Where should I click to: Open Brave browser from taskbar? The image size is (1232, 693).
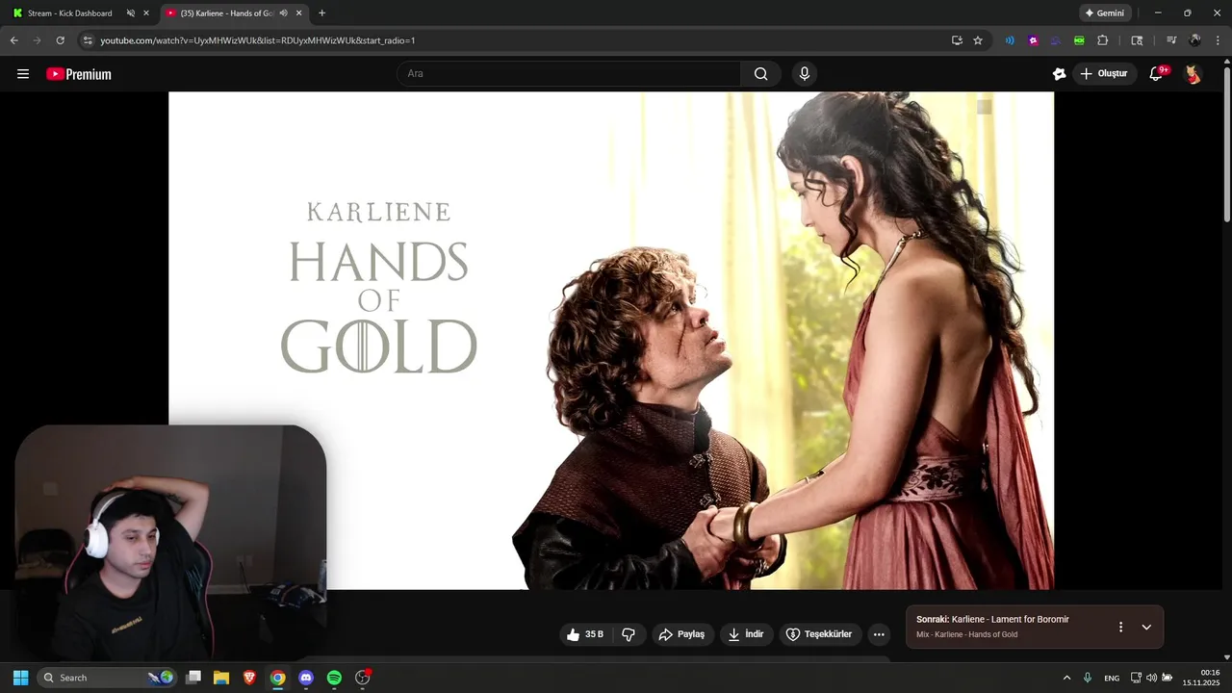249,678
